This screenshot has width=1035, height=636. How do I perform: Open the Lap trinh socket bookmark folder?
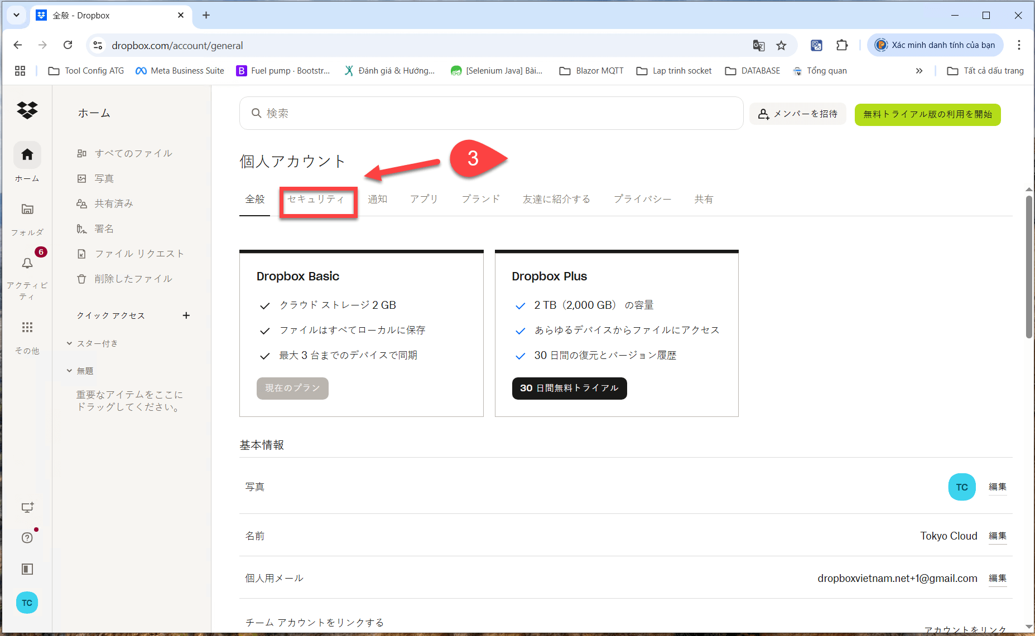tap(674, 71)
